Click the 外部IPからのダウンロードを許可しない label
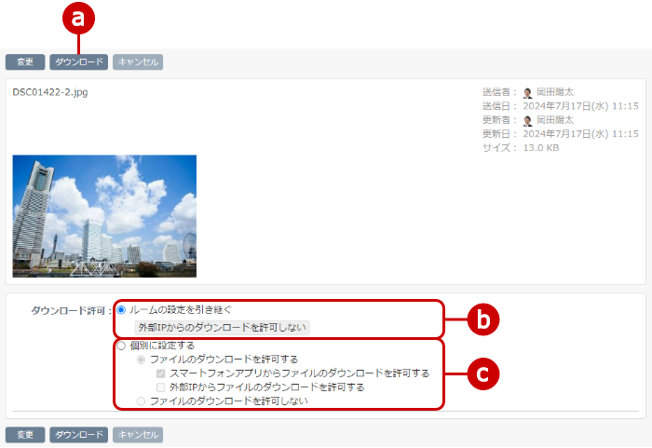Image resolution: width=652 pixels, height=448 pixels. coord(222,328)
